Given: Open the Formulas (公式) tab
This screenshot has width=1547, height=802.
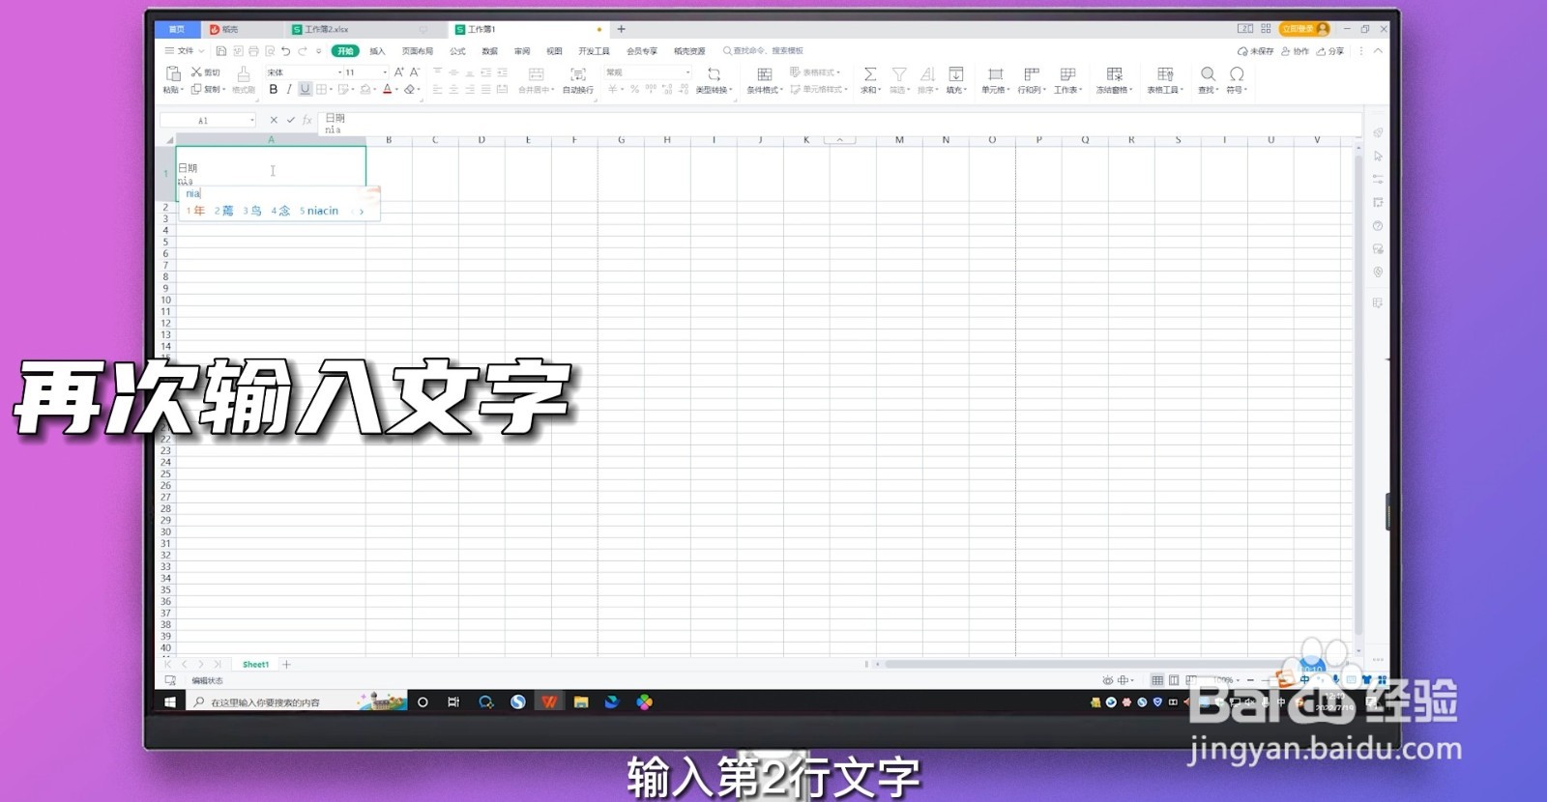Looking at the screenshot, I should (x=457, y=51).
